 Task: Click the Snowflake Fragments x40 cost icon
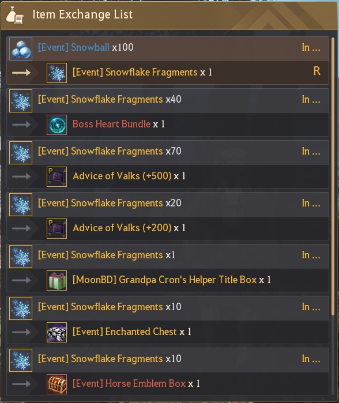[x=21, y=101]
